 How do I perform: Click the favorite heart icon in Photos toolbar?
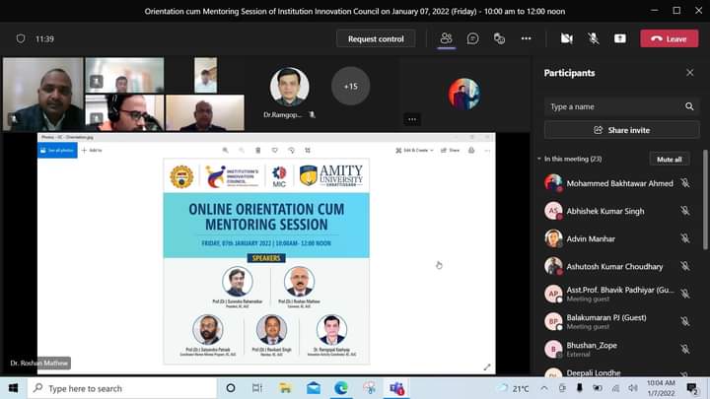(275, 150)
